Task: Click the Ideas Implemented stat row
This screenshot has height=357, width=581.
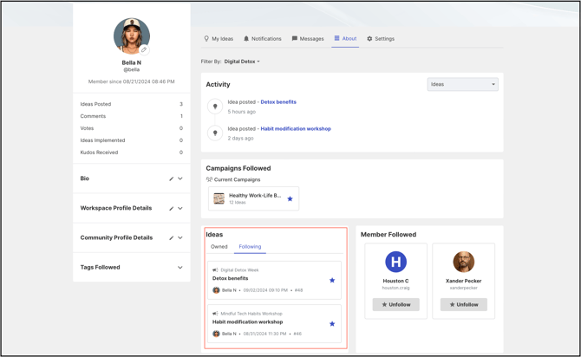Action: point(132,140)
